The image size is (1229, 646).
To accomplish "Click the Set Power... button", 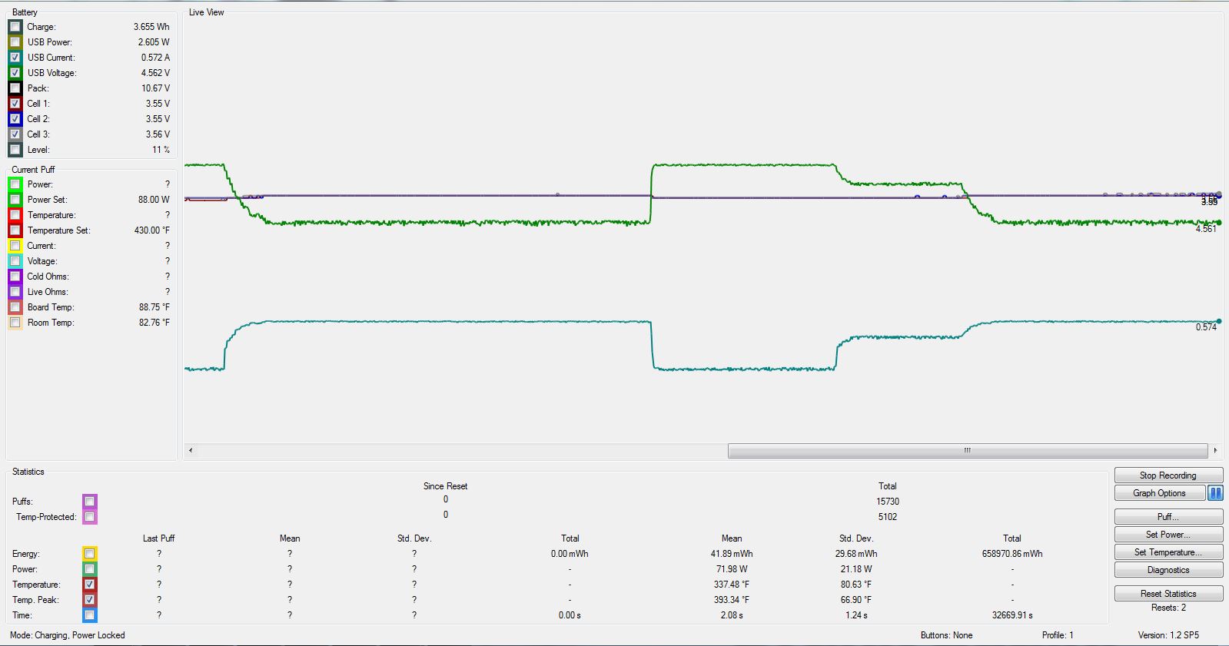I will click(1168, 535).
